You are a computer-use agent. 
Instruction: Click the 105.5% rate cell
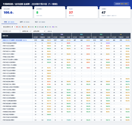49,60
